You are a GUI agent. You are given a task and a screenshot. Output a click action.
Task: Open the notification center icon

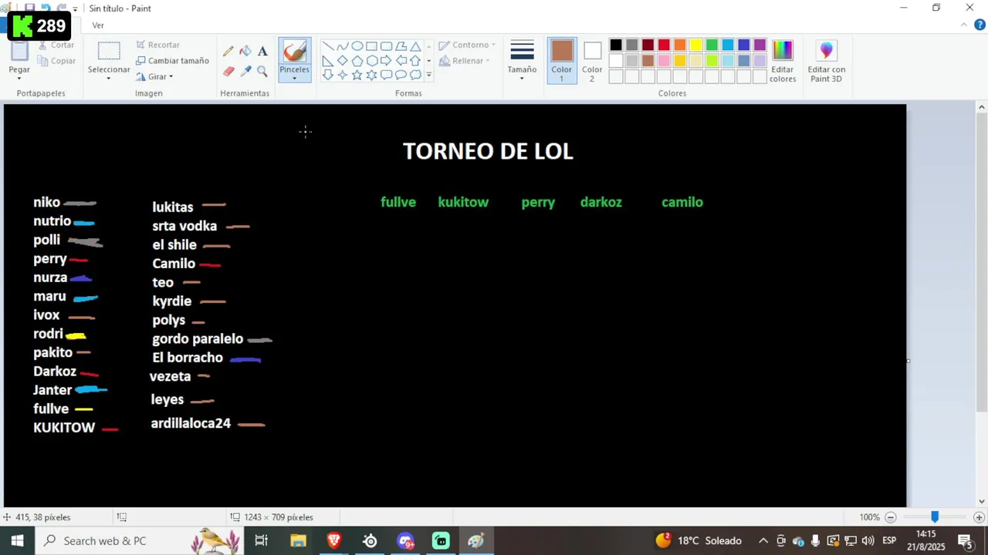pyautogui.click(x=965, y=540)
